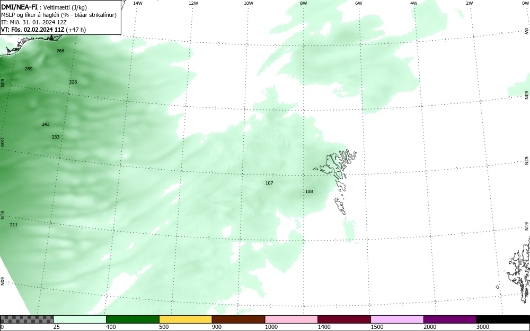The width and height of the screenshot is (530, 331).
Task: Click the legend tick label "500"
Action: pos(164,327)
